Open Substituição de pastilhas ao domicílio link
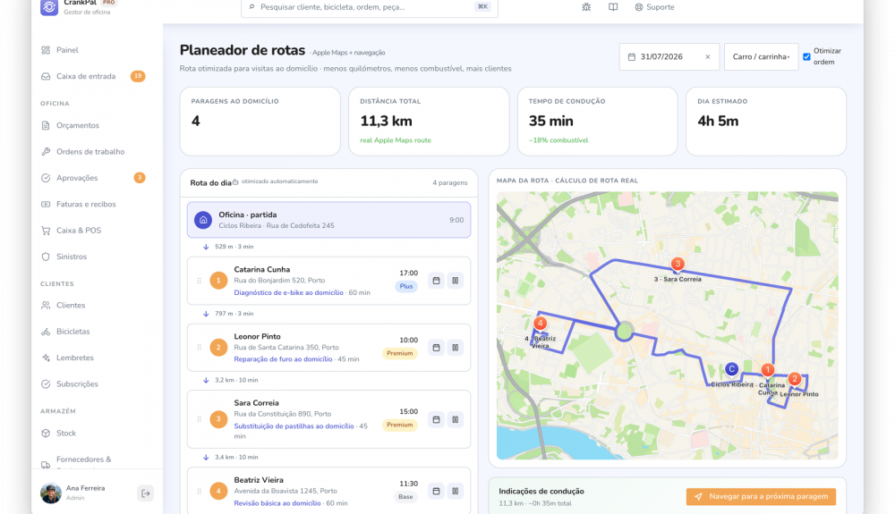895x514 pixels. point(294,426)
